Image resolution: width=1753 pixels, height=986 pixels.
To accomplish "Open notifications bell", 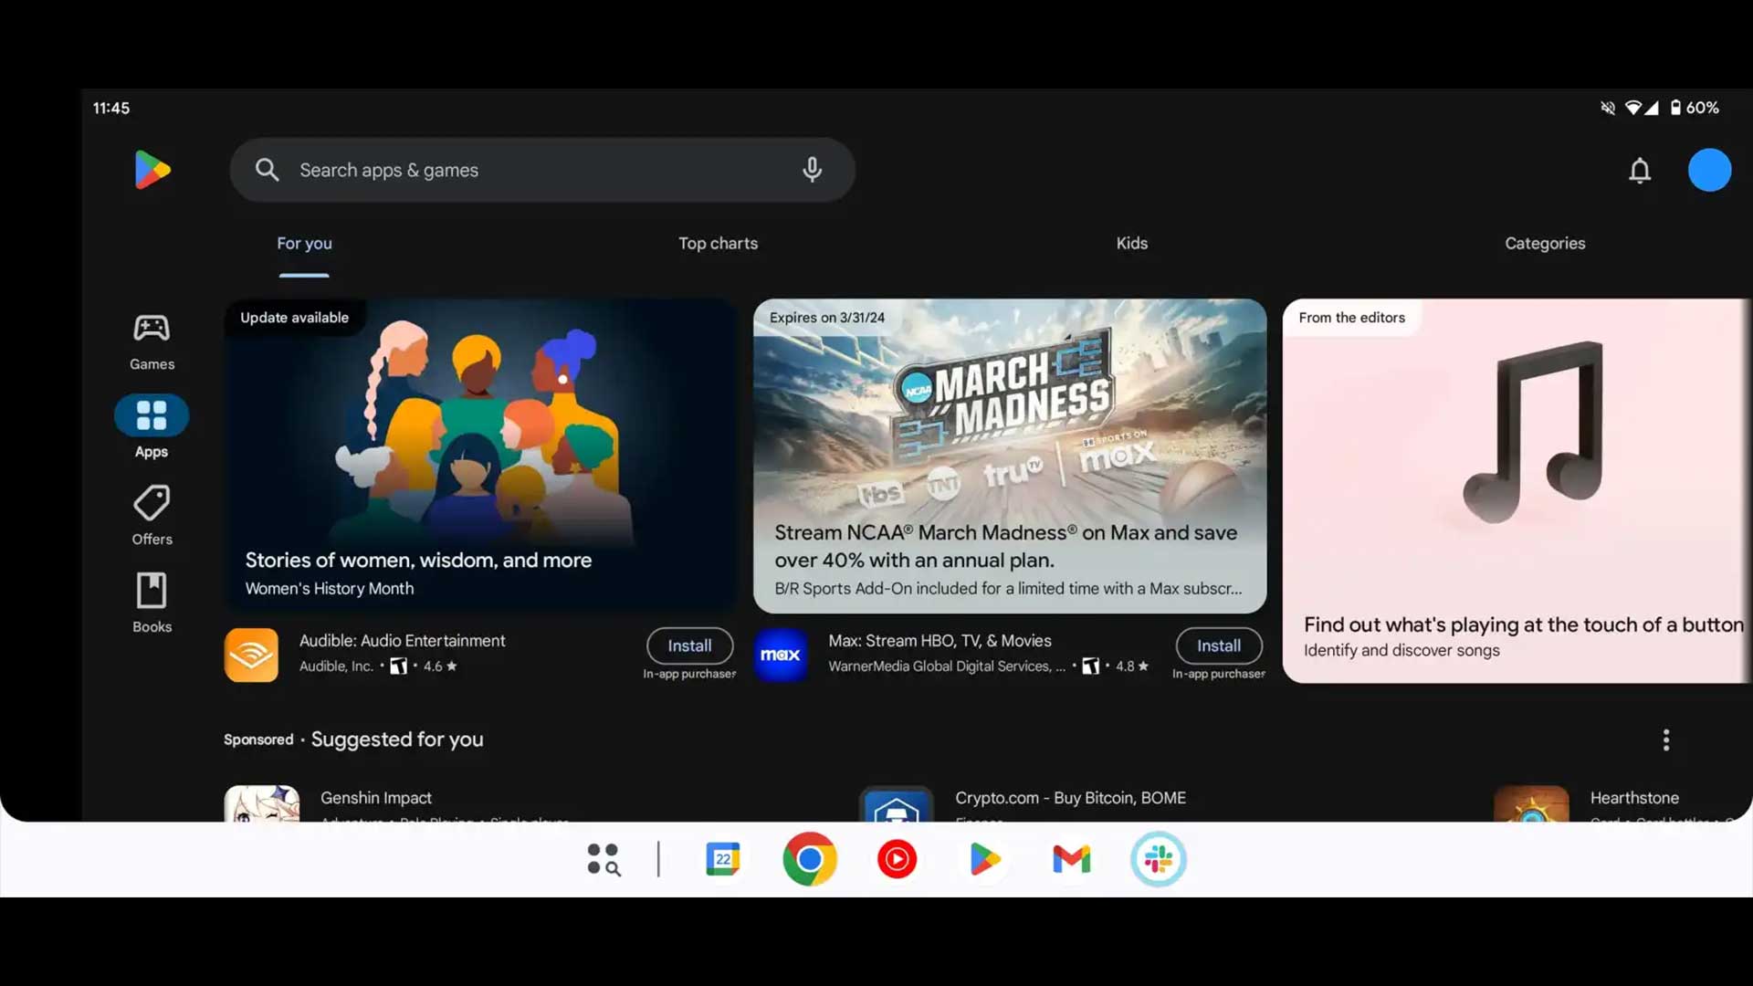I will point(1640,171).
